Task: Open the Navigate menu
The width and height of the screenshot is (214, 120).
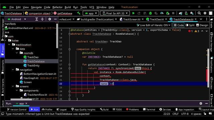Action: 36,7
